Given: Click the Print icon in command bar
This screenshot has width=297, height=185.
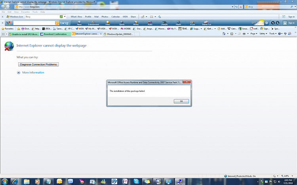Looking at the screenshot, I should point(244,34).
